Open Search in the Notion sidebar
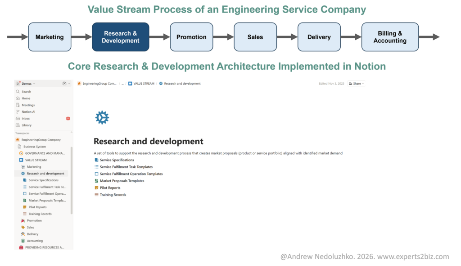This screenshot has width=461, height=266. (x=26, y=92)
